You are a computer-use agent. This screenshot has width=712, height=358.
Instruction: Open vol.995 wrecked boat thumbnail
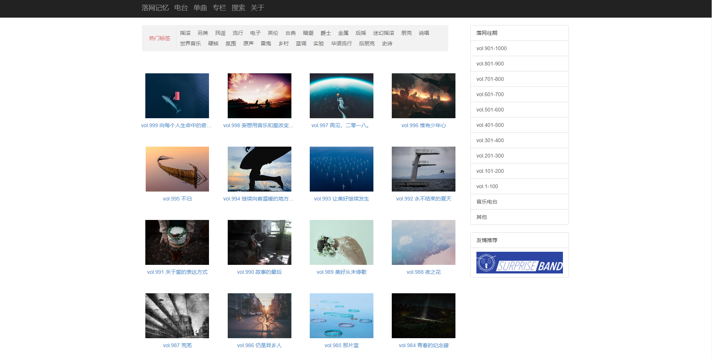177,169
